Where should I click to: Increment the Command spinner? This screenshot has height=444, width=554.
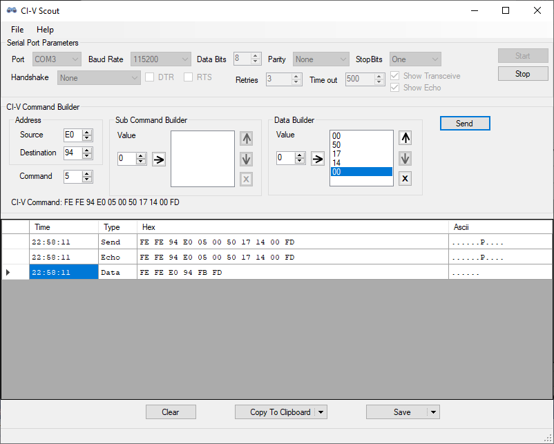pos(87,173)
